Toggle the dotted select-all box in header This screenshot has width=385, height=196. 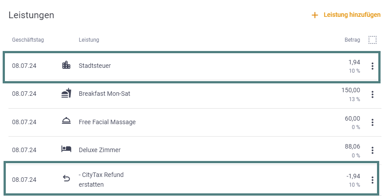tap(372, 40)
